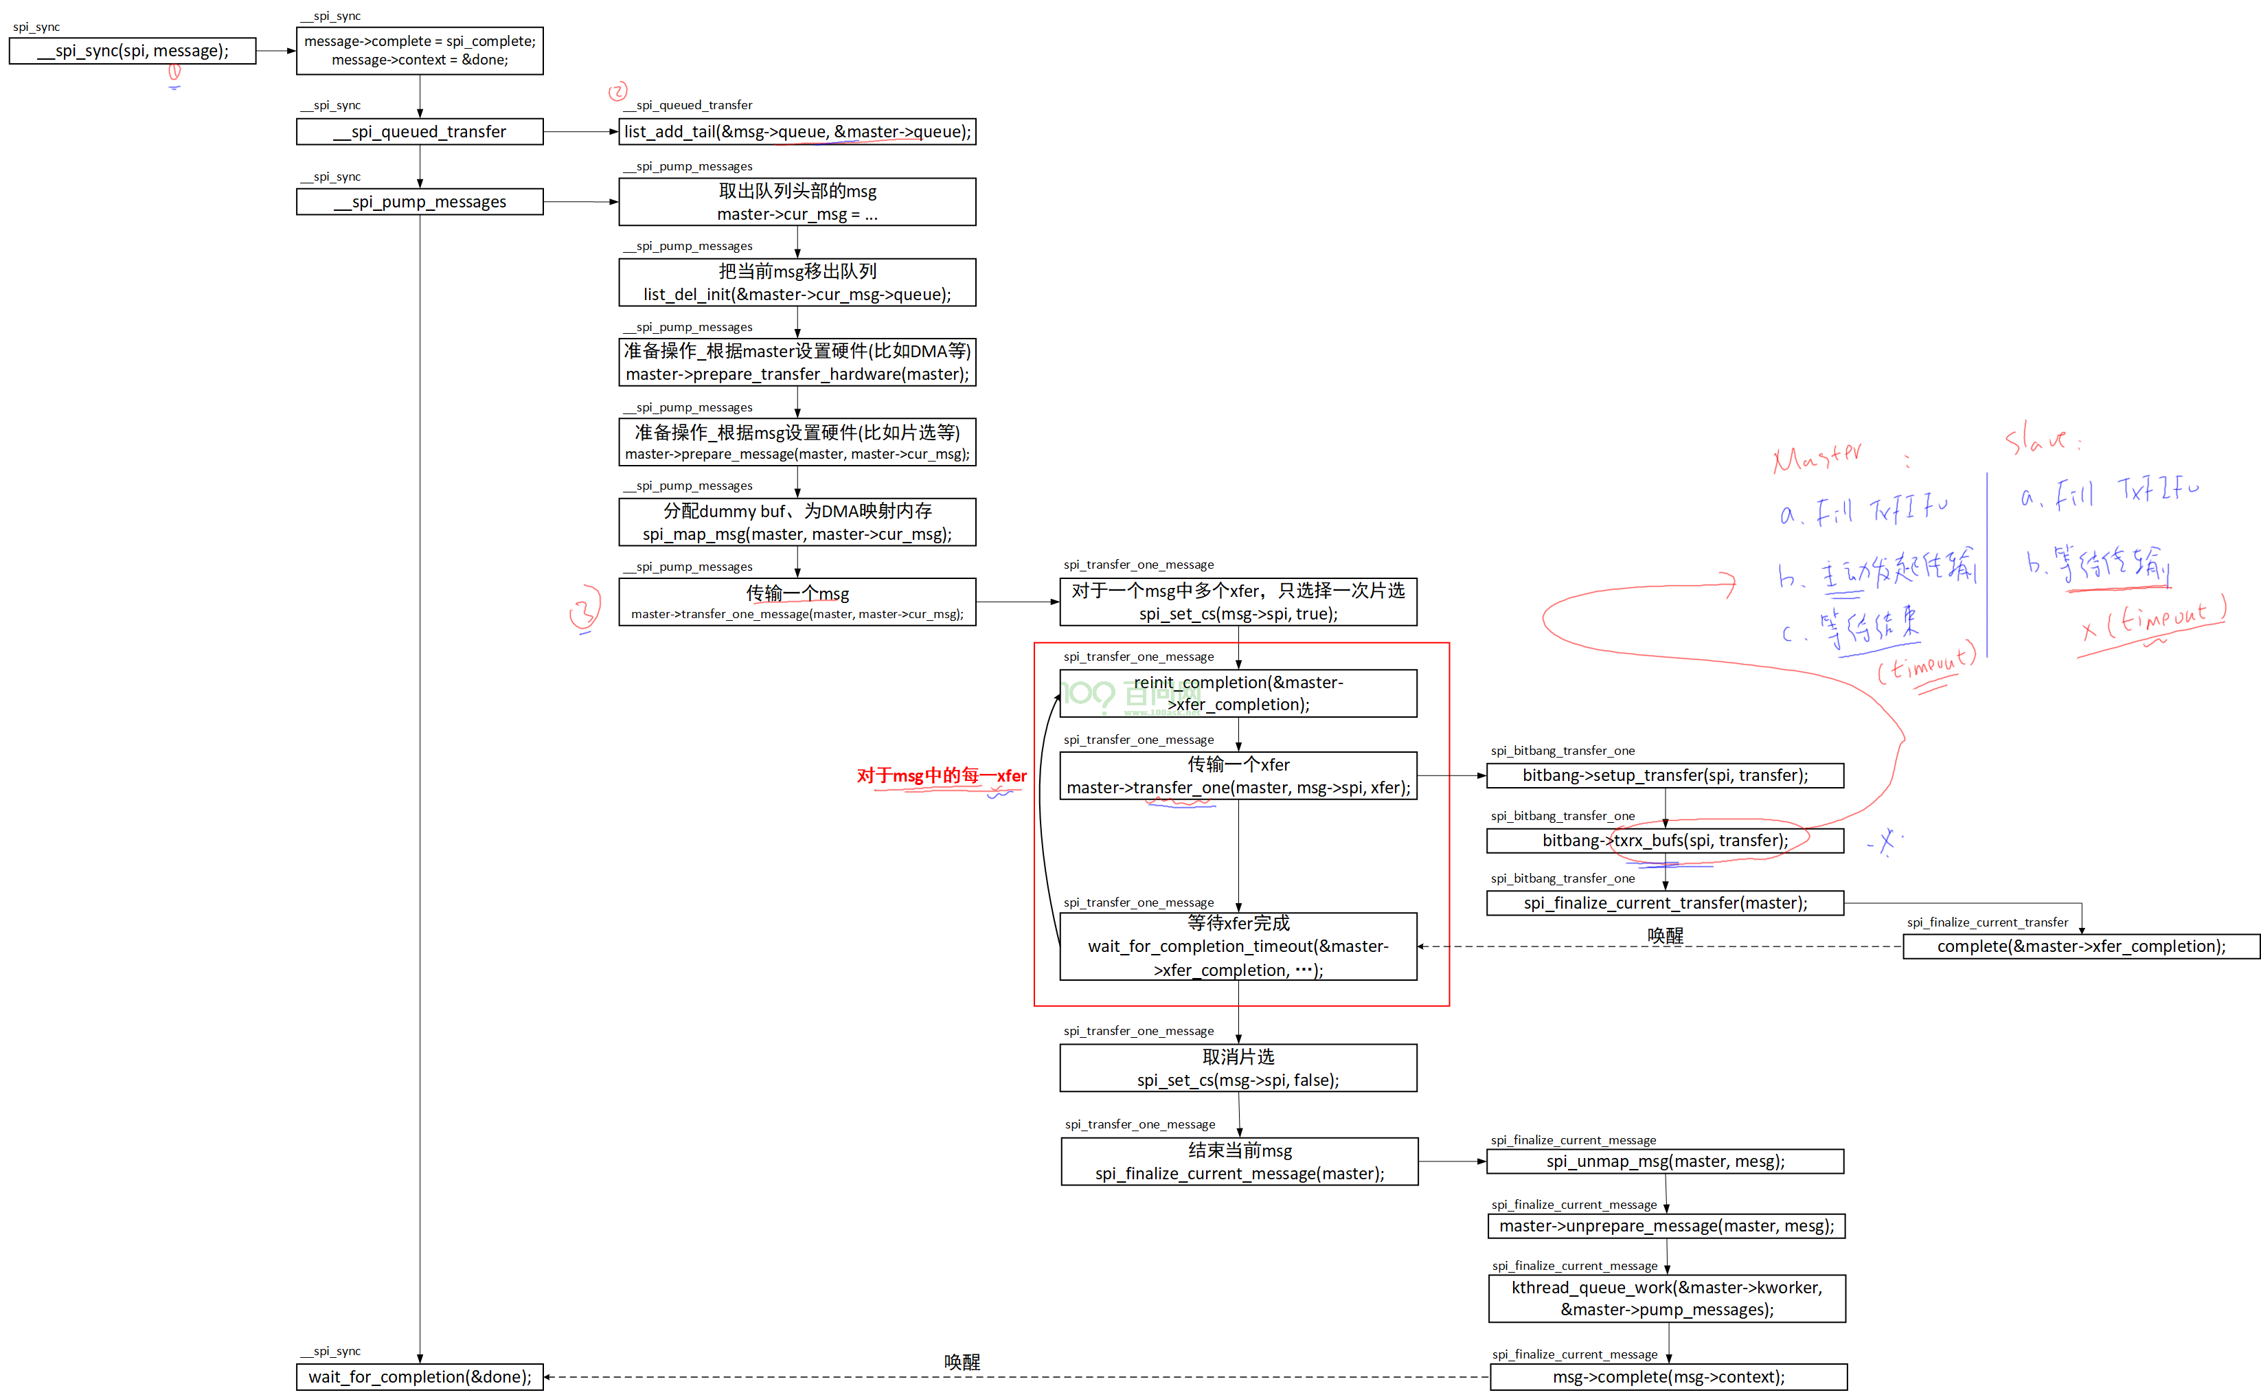Click the master->transfer_one_message box
Image resolution: width=2261 pixels, height=1397 pixels.
point(797,602)
